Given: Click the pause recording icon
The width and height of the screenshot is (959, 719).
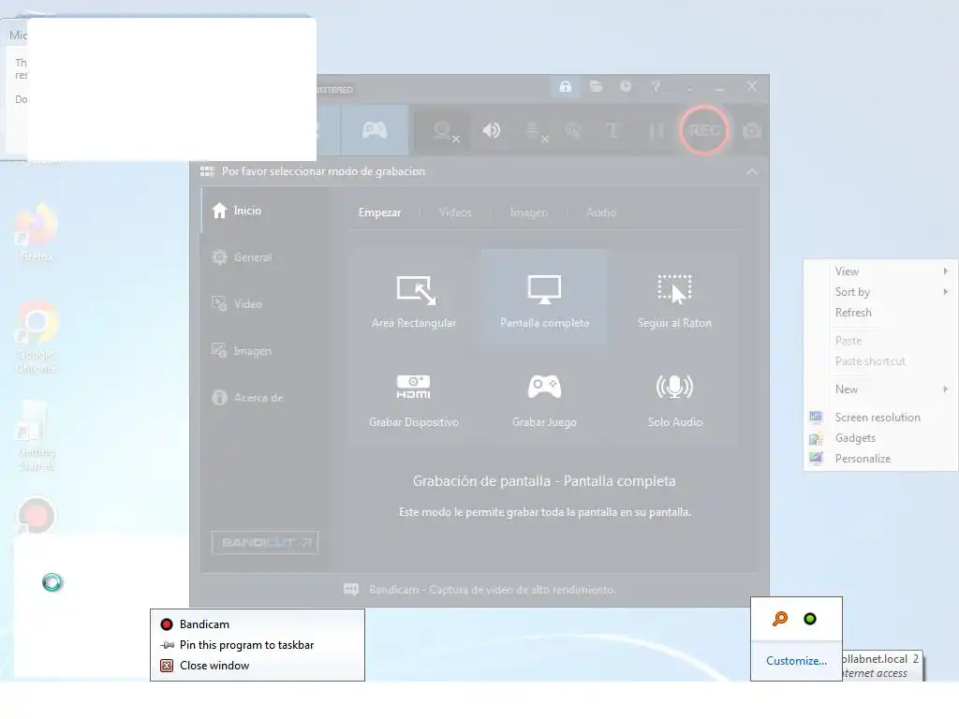Looking at the screenshot, I should click(x=656, y=130).
